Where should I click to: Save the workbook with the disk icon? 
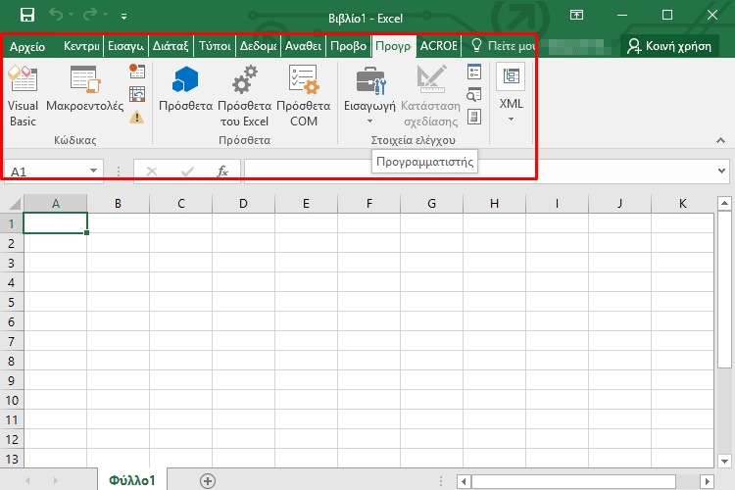pos(27,15)
